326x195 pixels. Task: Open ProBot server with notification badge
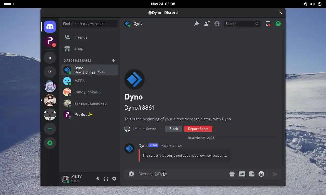point(50,41)
